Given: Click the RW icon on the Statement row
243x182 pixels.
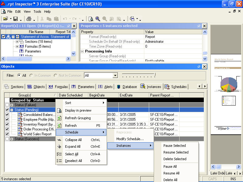Looking at the screenshot, I should 9,37.
